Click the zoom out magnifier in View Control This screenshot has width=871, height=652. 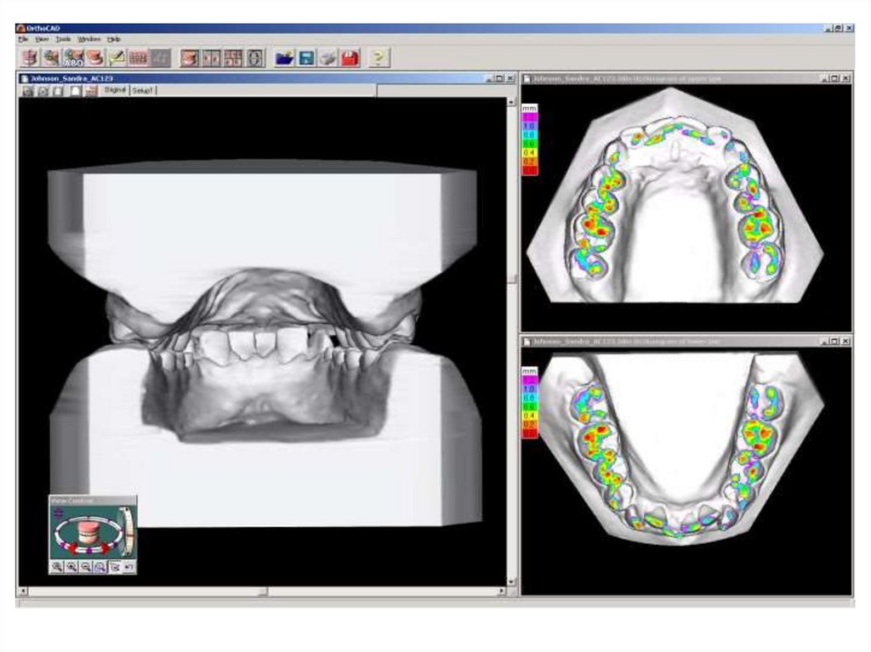coord(86,566)
